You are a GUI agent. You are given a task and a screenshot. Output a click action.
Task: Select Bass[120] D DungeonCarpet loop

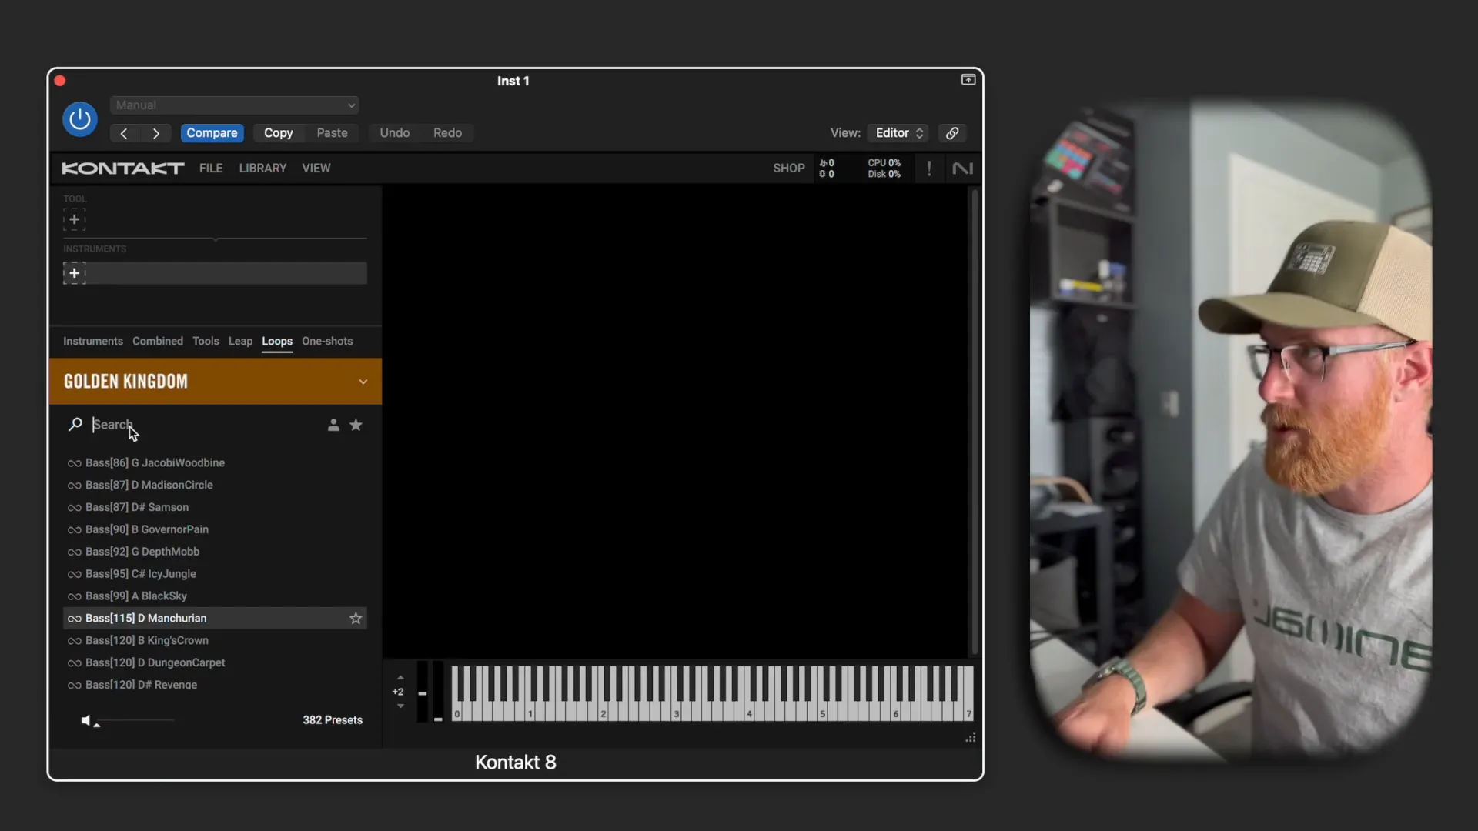point(215,663)
